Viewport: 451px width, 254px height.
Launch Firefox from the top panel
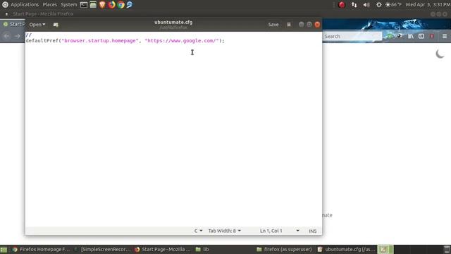[111, 5]
